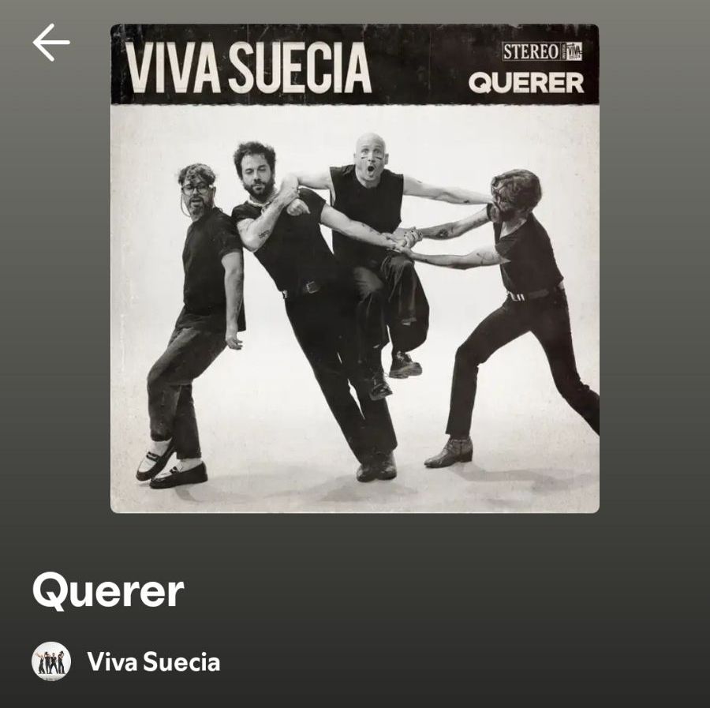Click the leaning man's shoes on floor
Image resolution: width=710 pixels, height=708 pixels.
[376, 467]
